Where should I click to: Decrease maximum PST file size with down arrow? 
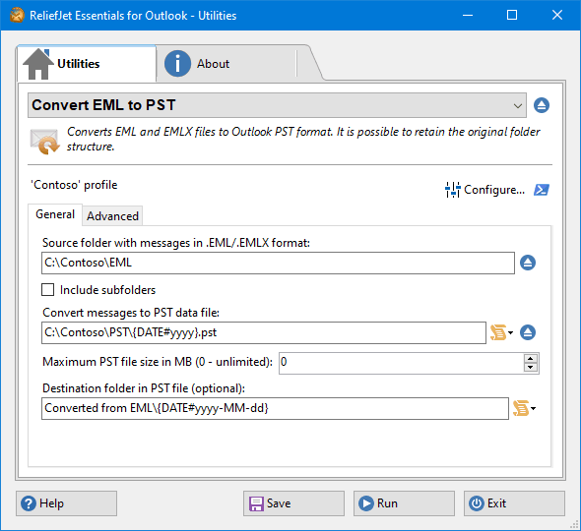tap(530, 367)
